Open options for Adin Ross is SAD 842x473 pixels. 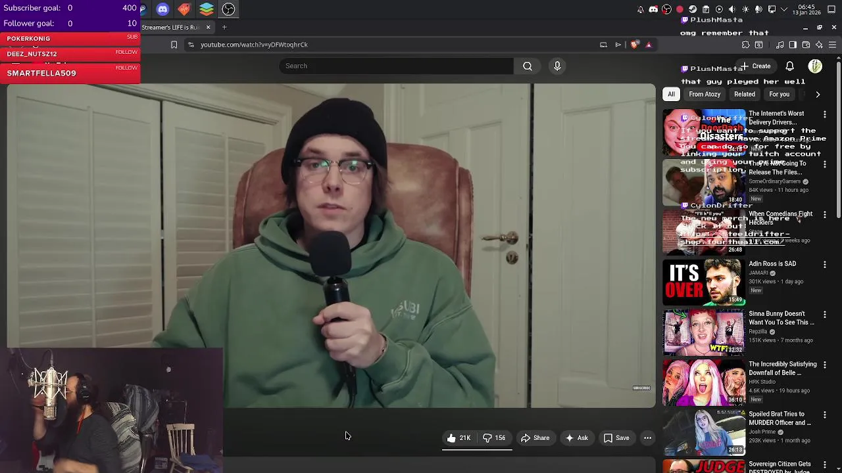click(824, 265)
